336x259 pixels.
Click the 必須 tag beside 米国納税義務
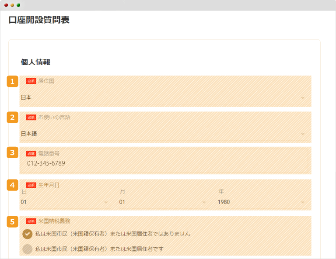31,221
